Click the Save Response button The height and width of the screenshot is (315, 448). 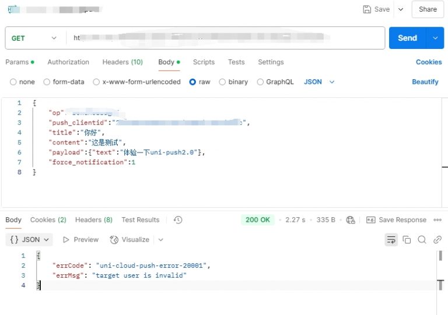[x=396, y=220]
